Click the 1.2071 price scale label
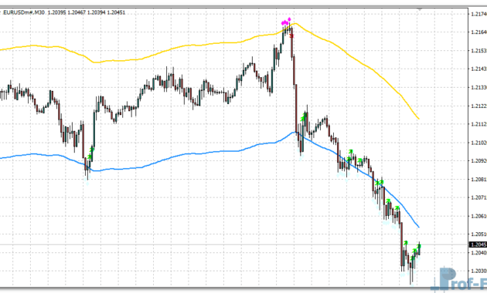The height and width of the screenshot is (293, 487). (478, 197)
